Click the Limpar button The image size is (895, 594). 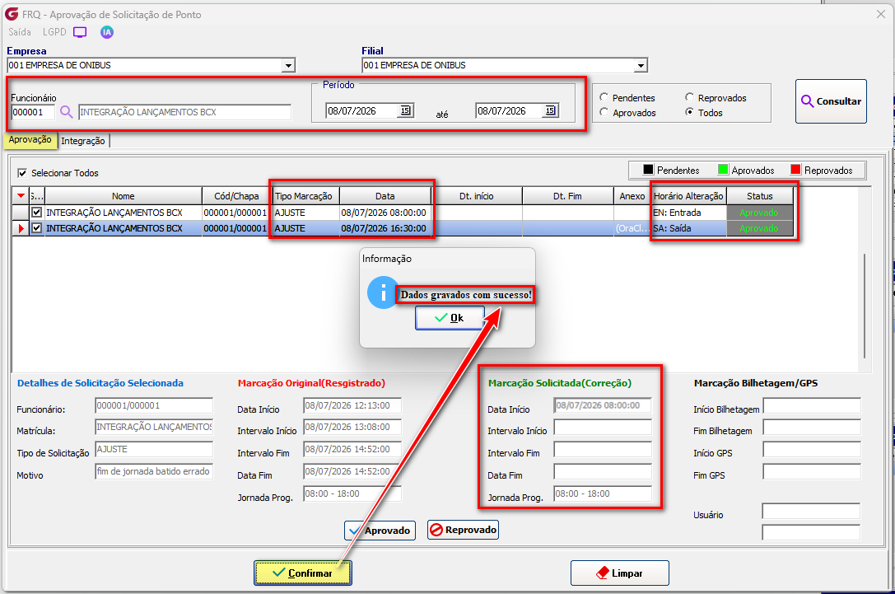(619, 573)
